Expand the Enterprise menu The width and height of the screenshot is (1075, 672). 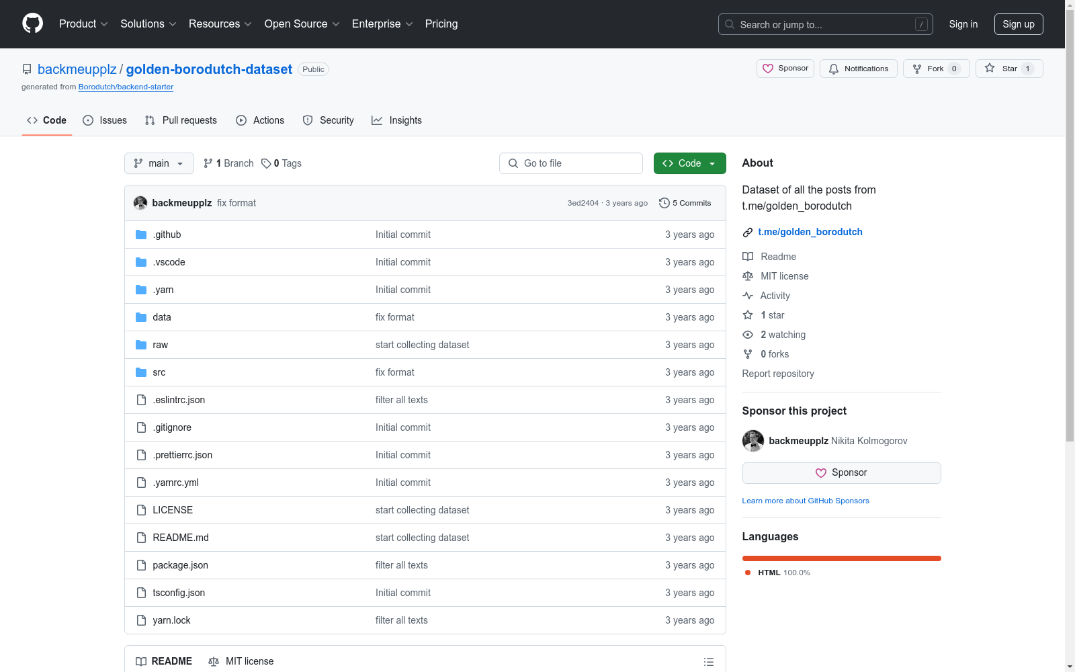tap(382, 24)
